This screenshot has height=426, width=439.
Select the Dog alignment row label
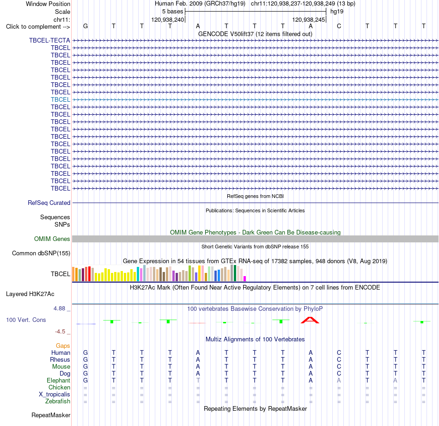(x=65, y=374)
